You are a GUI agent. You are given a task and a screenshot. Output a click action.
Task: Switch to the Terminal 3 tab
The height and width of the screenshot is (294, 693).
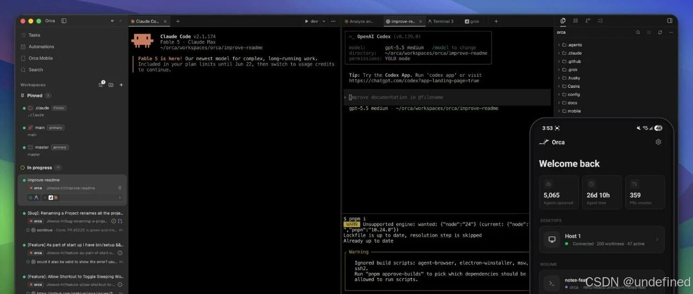pos(441,21)
